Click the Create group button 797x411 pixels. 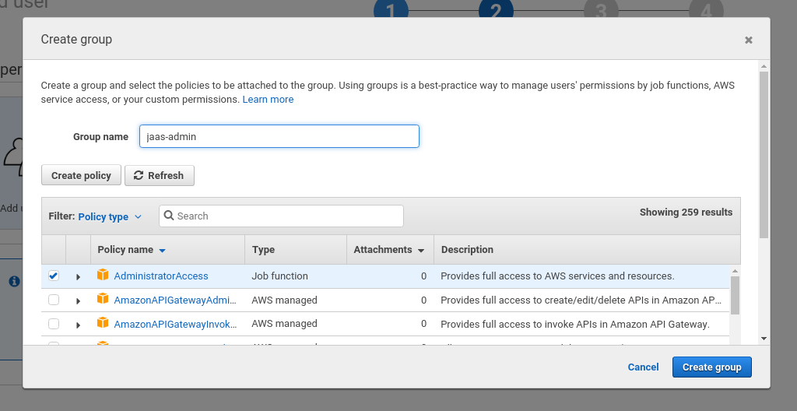coord(711,367)
